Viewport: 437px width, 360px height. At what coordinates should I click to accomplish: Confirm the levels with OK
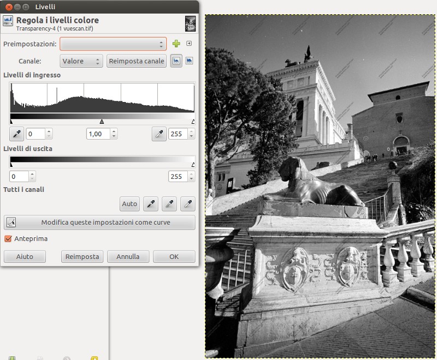coord(174,256)
